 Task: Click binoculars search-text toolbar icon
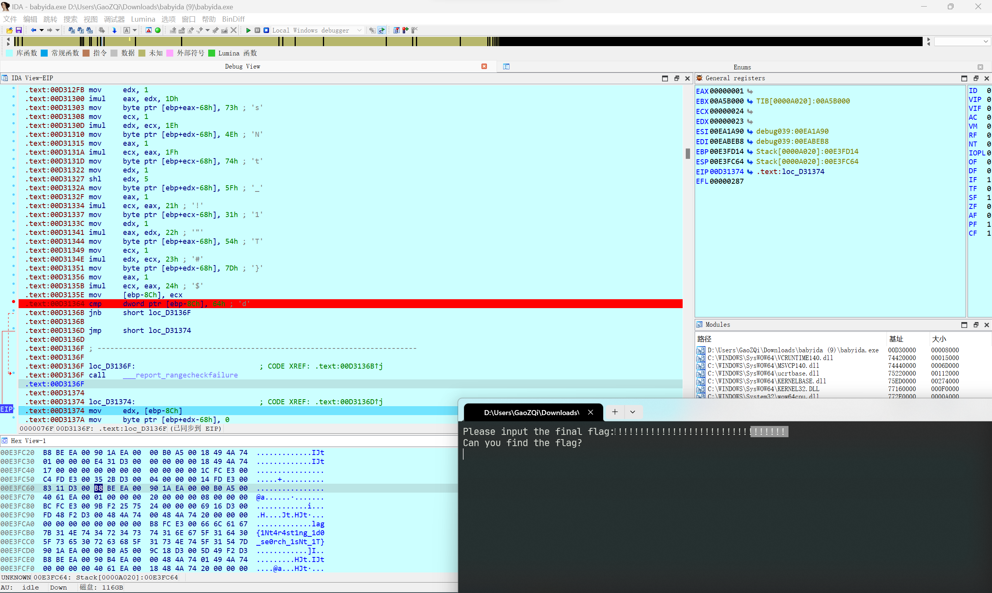80,30
